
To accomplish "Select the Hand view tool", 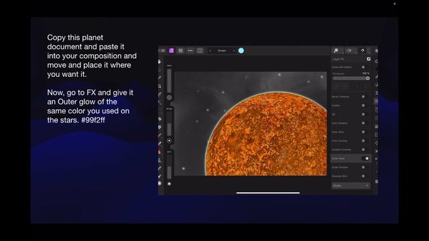I will click(x=160, y=62).
